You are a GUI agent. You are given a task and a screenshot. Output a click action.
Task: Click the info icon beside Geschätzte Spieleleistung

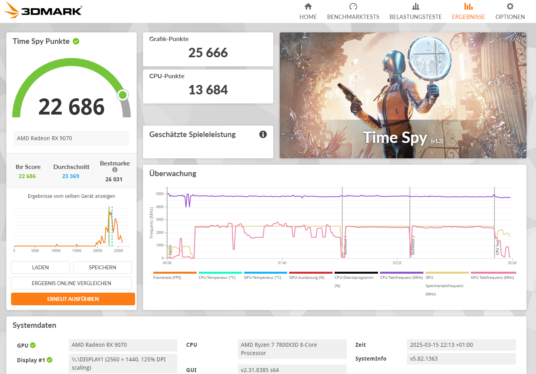coord(263,134)
